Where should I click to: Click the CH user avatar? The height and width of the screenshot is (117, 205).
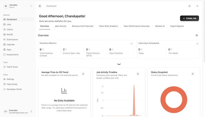point(5,111)
